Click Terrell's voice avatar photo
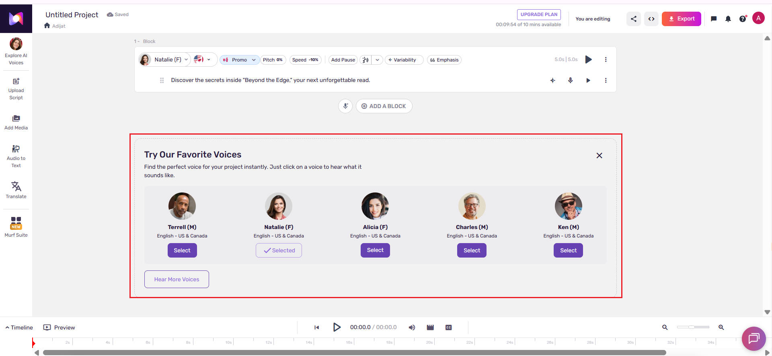The height and width of the screenshot is (356, 772). (182, 206)
